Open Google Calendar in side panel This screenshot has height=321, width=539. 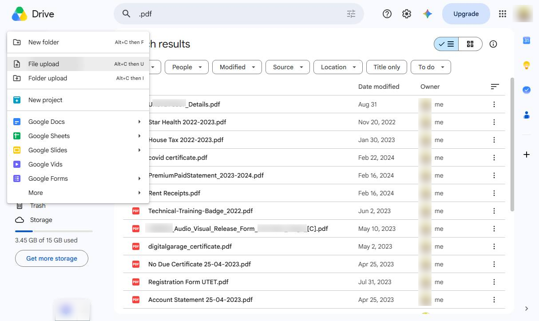(527, 40)
